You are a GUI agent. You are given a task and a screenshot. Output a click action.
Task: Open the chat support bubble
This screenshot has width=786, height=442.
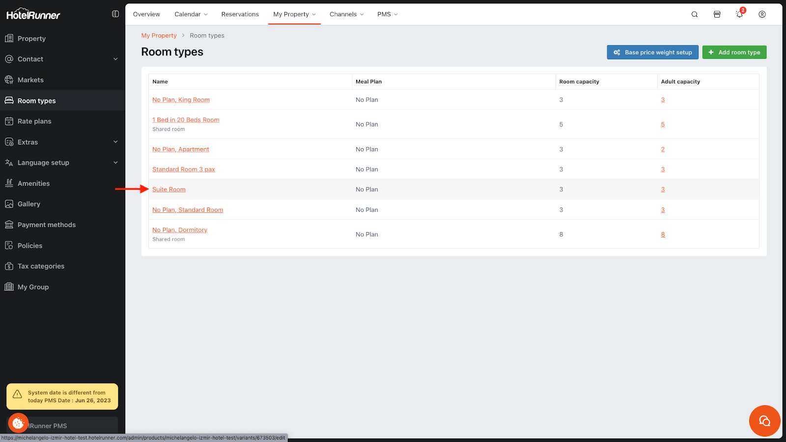(764, 421)
